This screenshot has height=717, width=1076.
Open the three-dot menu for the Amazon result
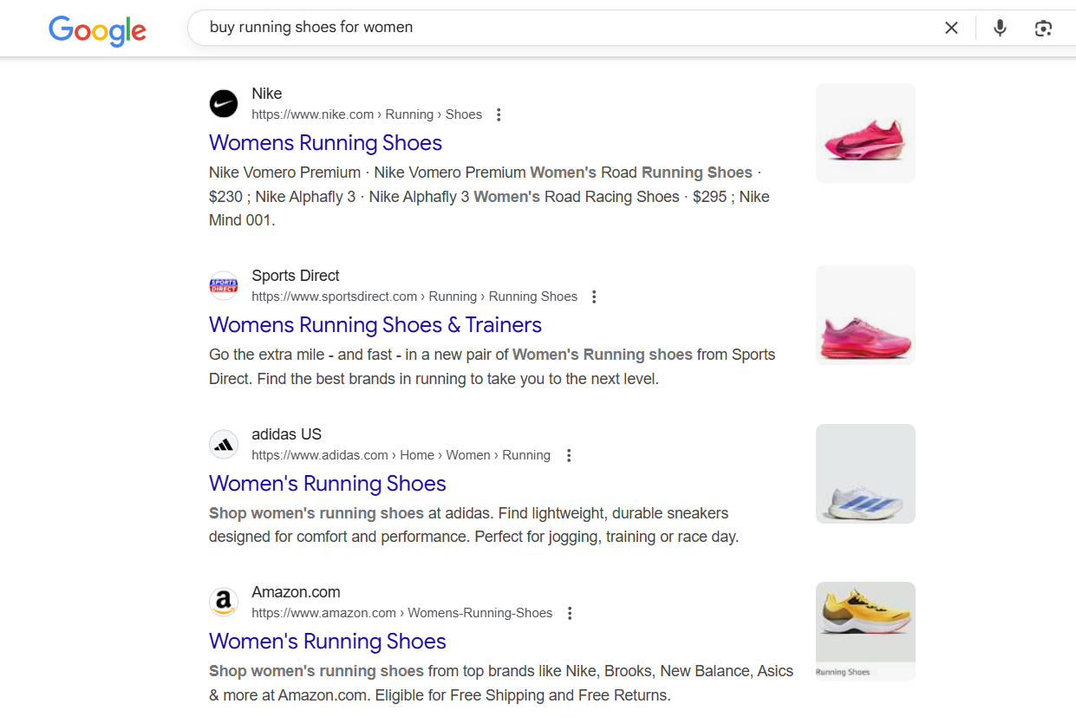click(x=570, y=612)
